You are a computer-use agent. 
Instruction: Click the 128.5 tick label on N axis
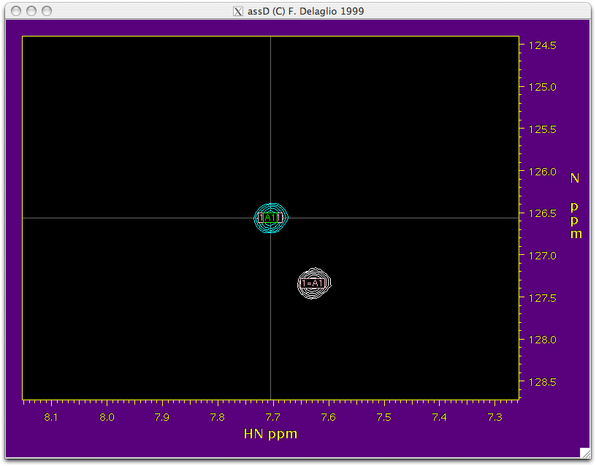(542, 382)
